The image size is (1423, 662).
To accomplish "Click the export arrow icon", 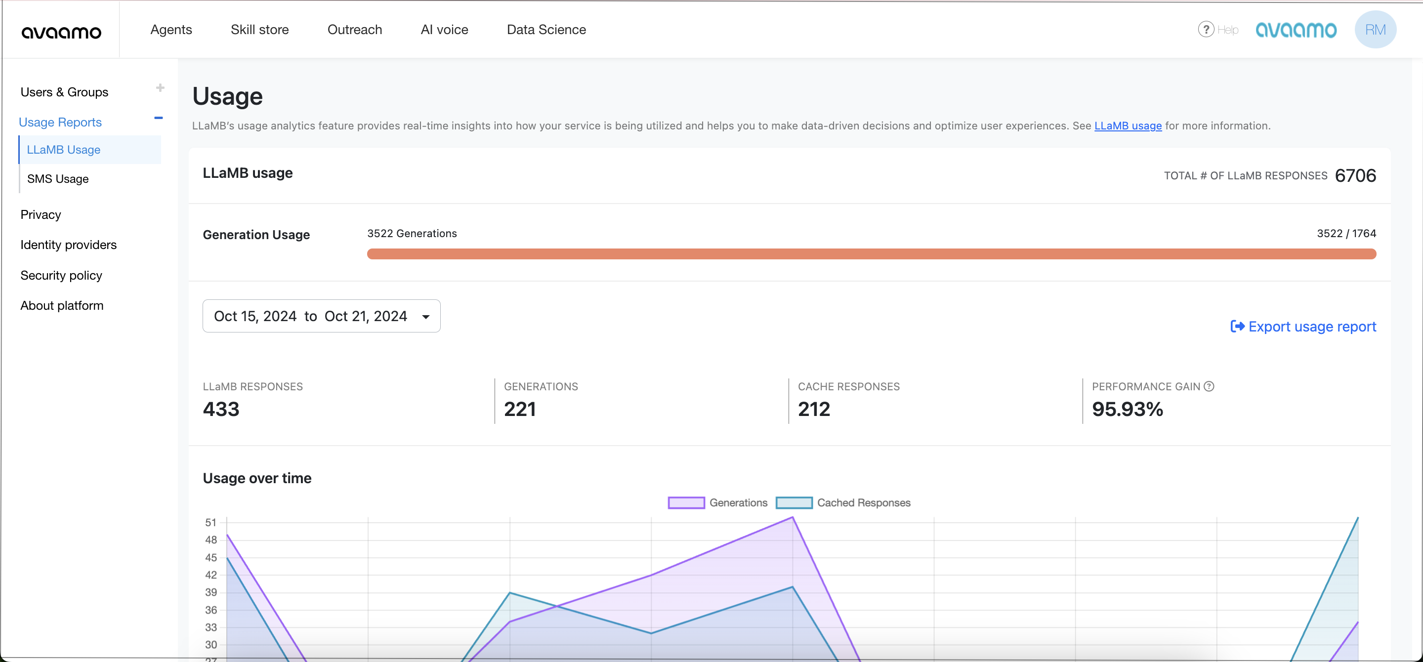I will pyautogui.click(x=1237, y=327).
